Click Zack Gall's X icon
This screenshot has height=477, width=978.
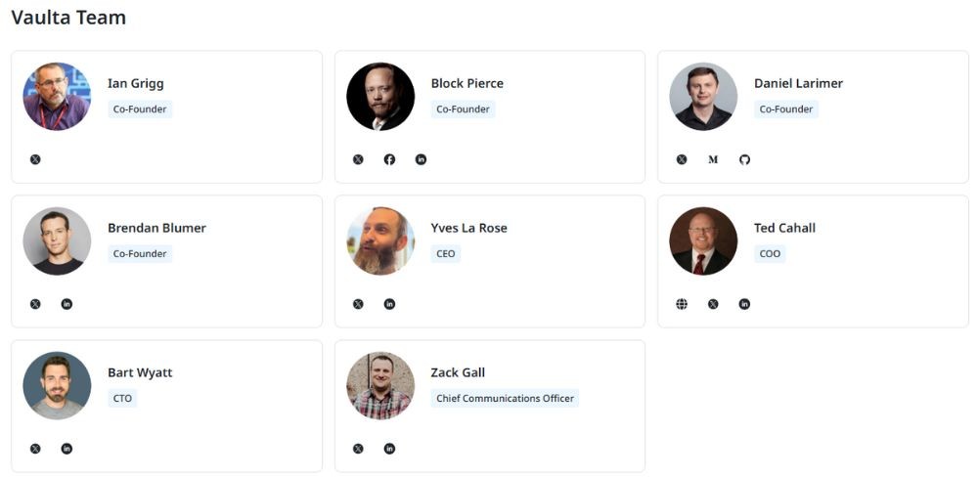358,449
